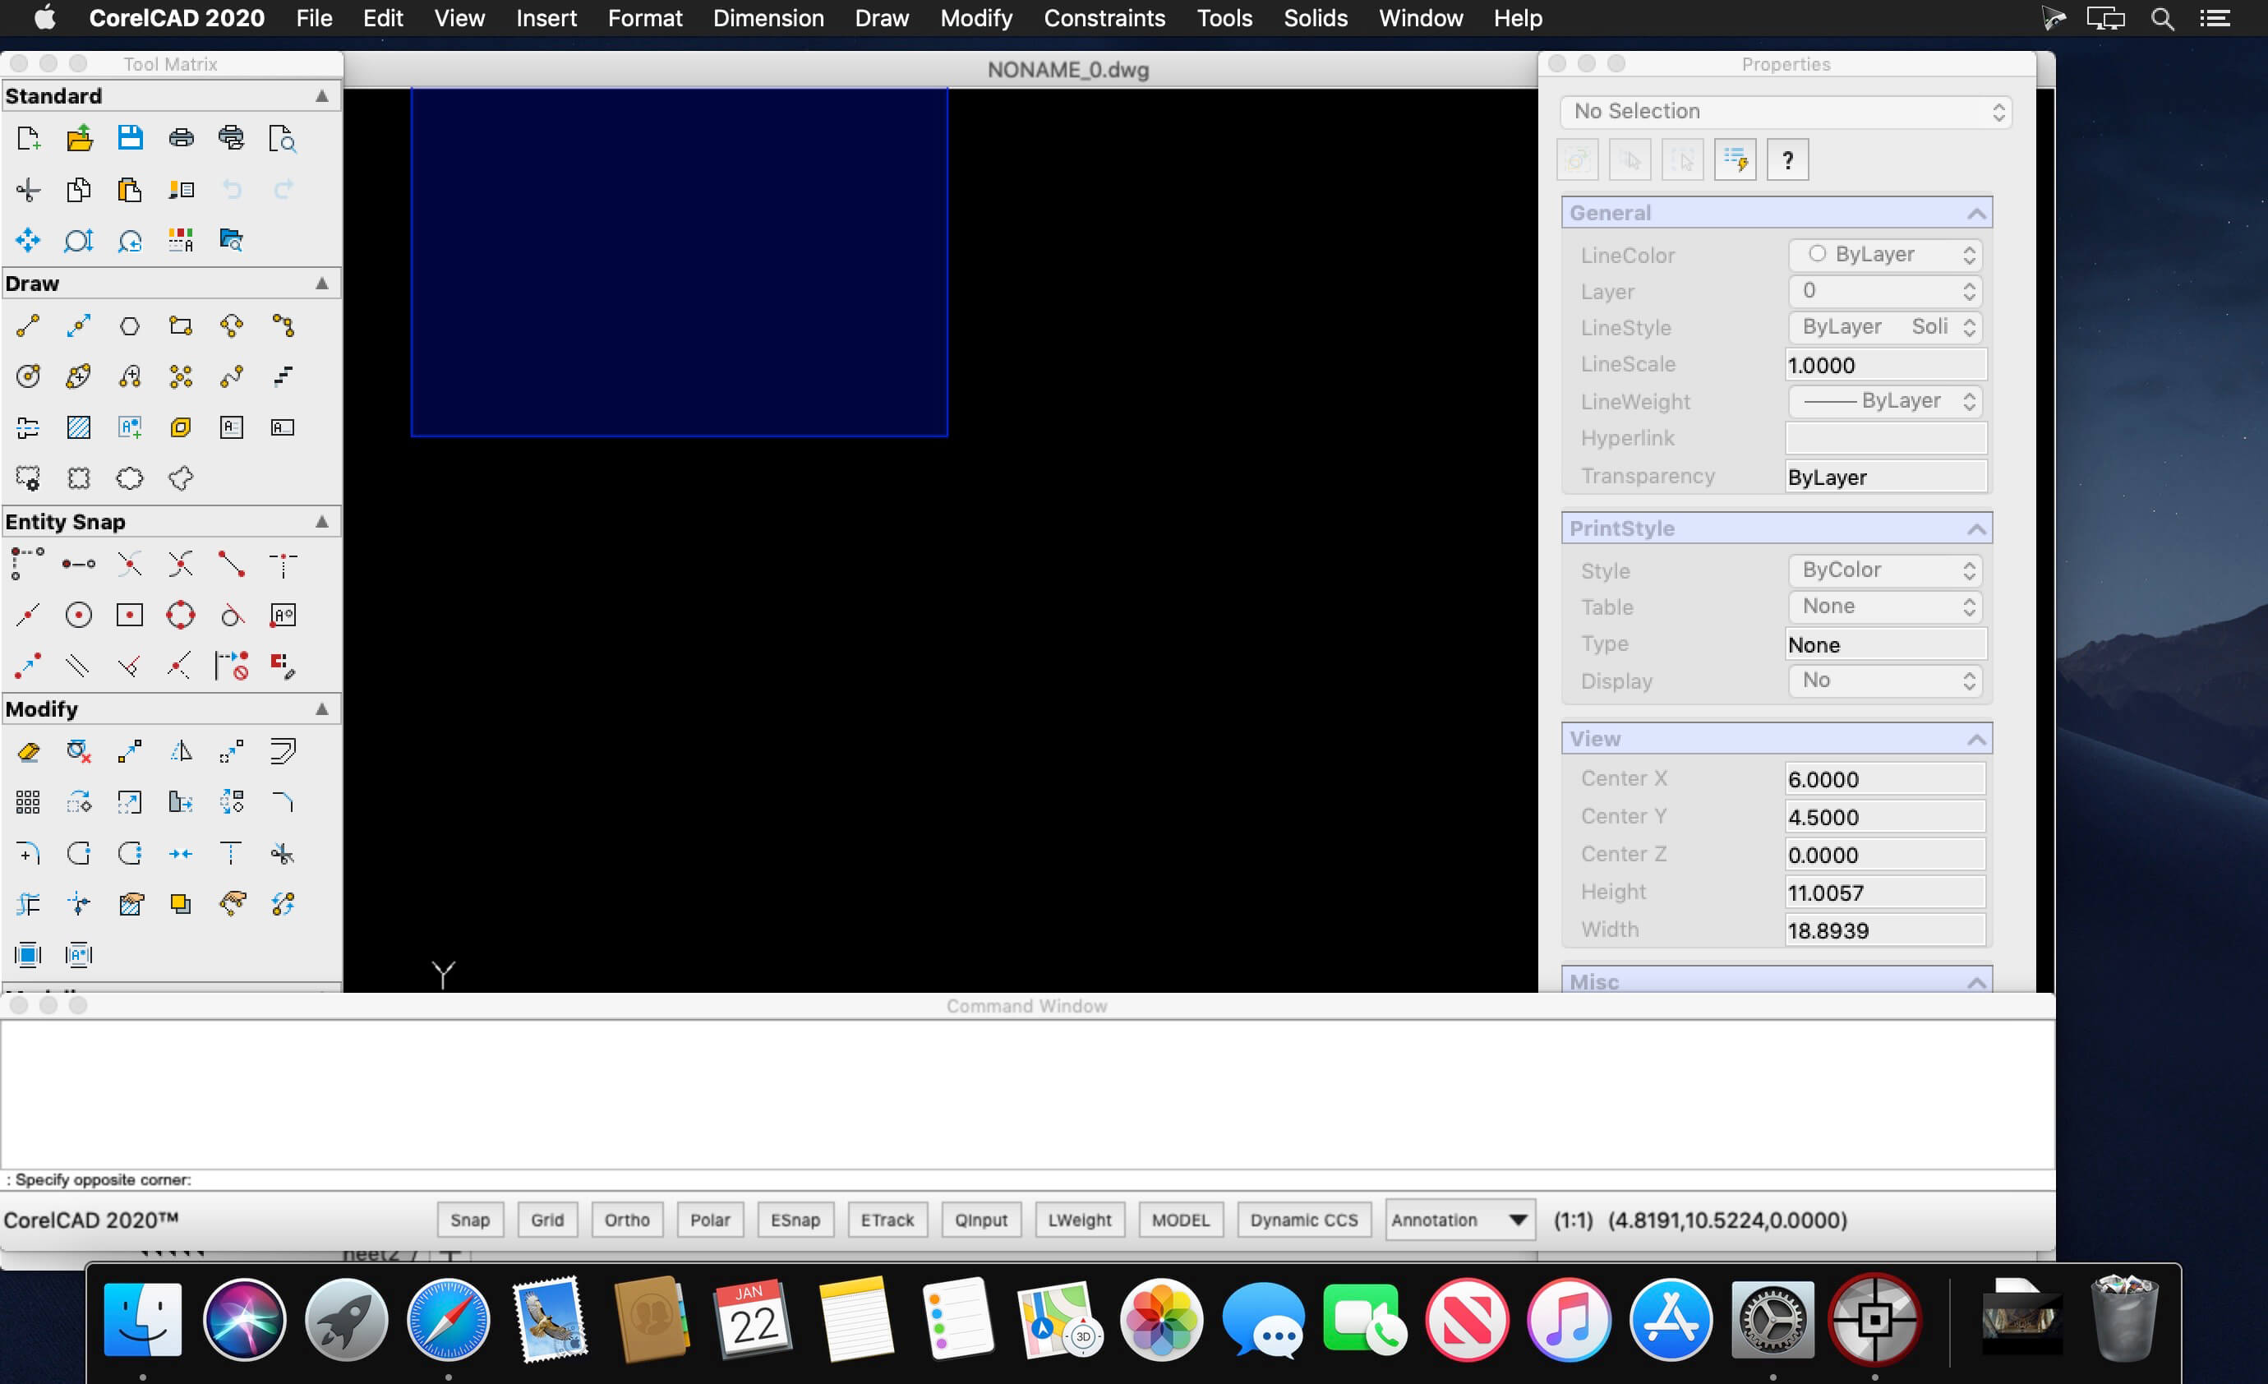Toggle Ortho mode in status bar
Viewport: 2268px width, 1384px height.
[x=626, y=1220]
